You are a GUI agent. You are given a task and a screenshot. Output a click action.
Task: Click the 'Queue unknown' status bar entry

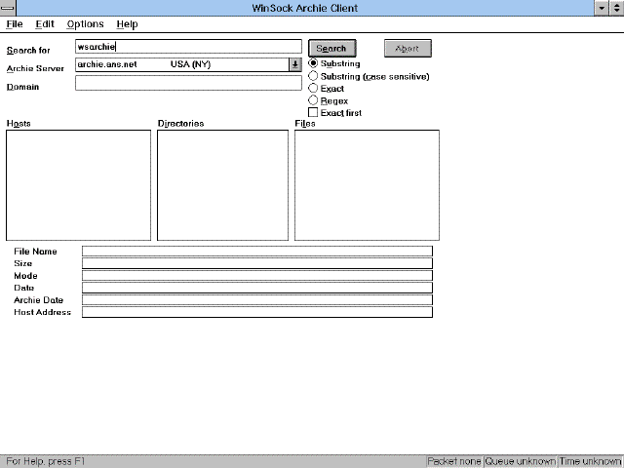point(520,461)
